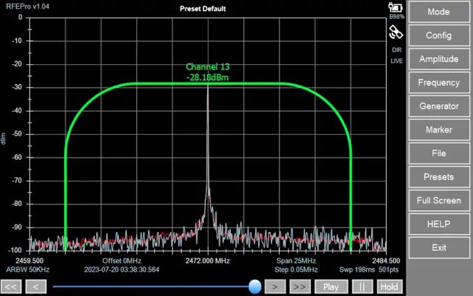Open the Config menu
Screen dimensions: 473x296
coord(439,35)
